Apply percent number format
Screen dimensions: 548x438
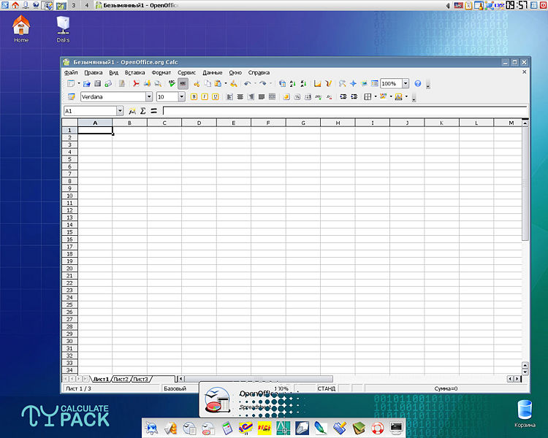pyautogui.click(x=297, y=97)
